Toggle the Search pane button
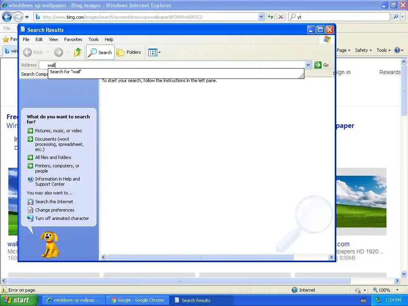Viewport: 408px width, 306px height. point(100,52)
